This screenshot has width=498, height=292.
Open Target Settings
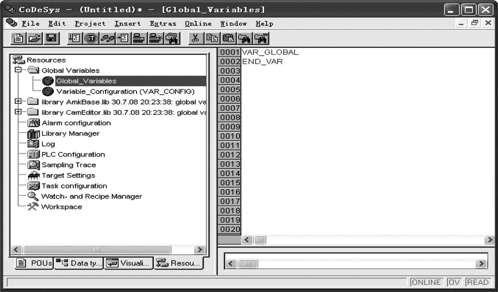(x=68, y=175)
